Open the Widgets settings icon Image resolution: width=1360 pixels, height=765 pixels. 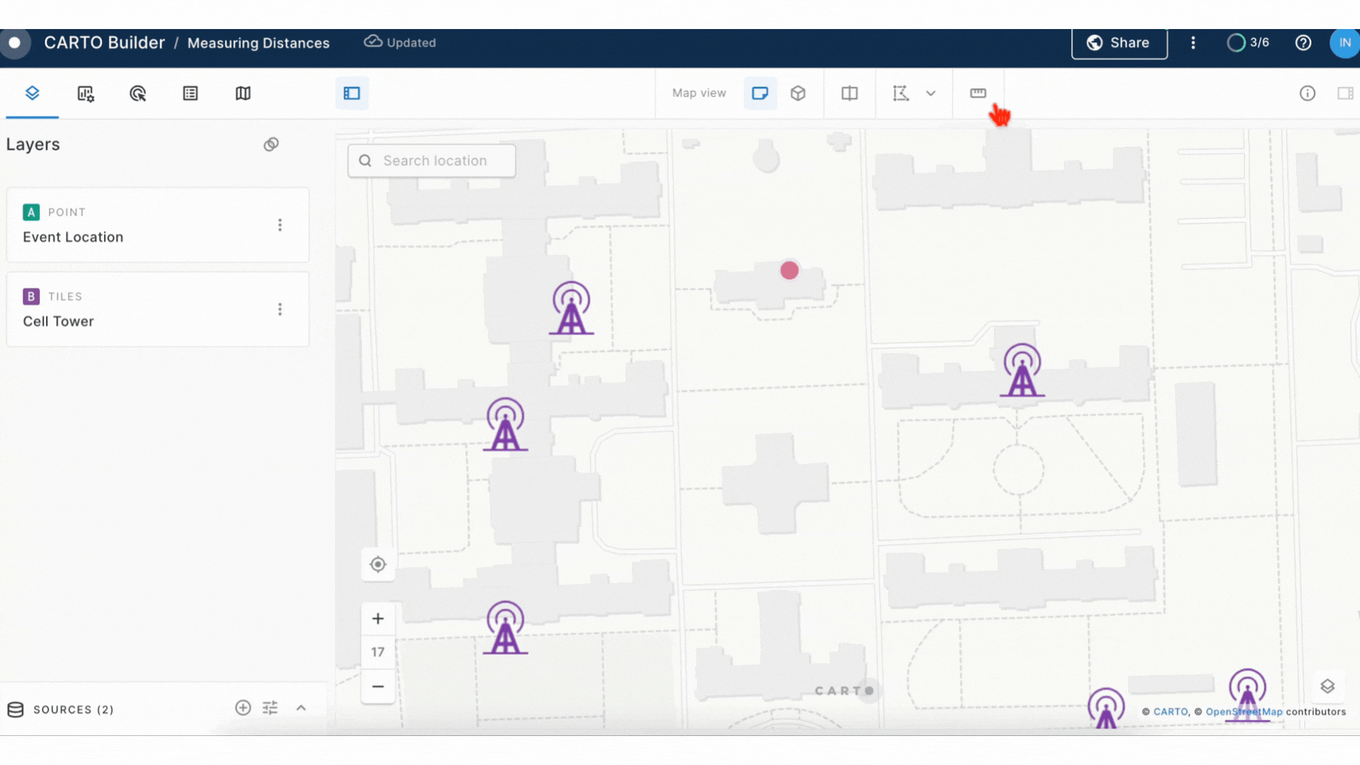pos(85,93)
